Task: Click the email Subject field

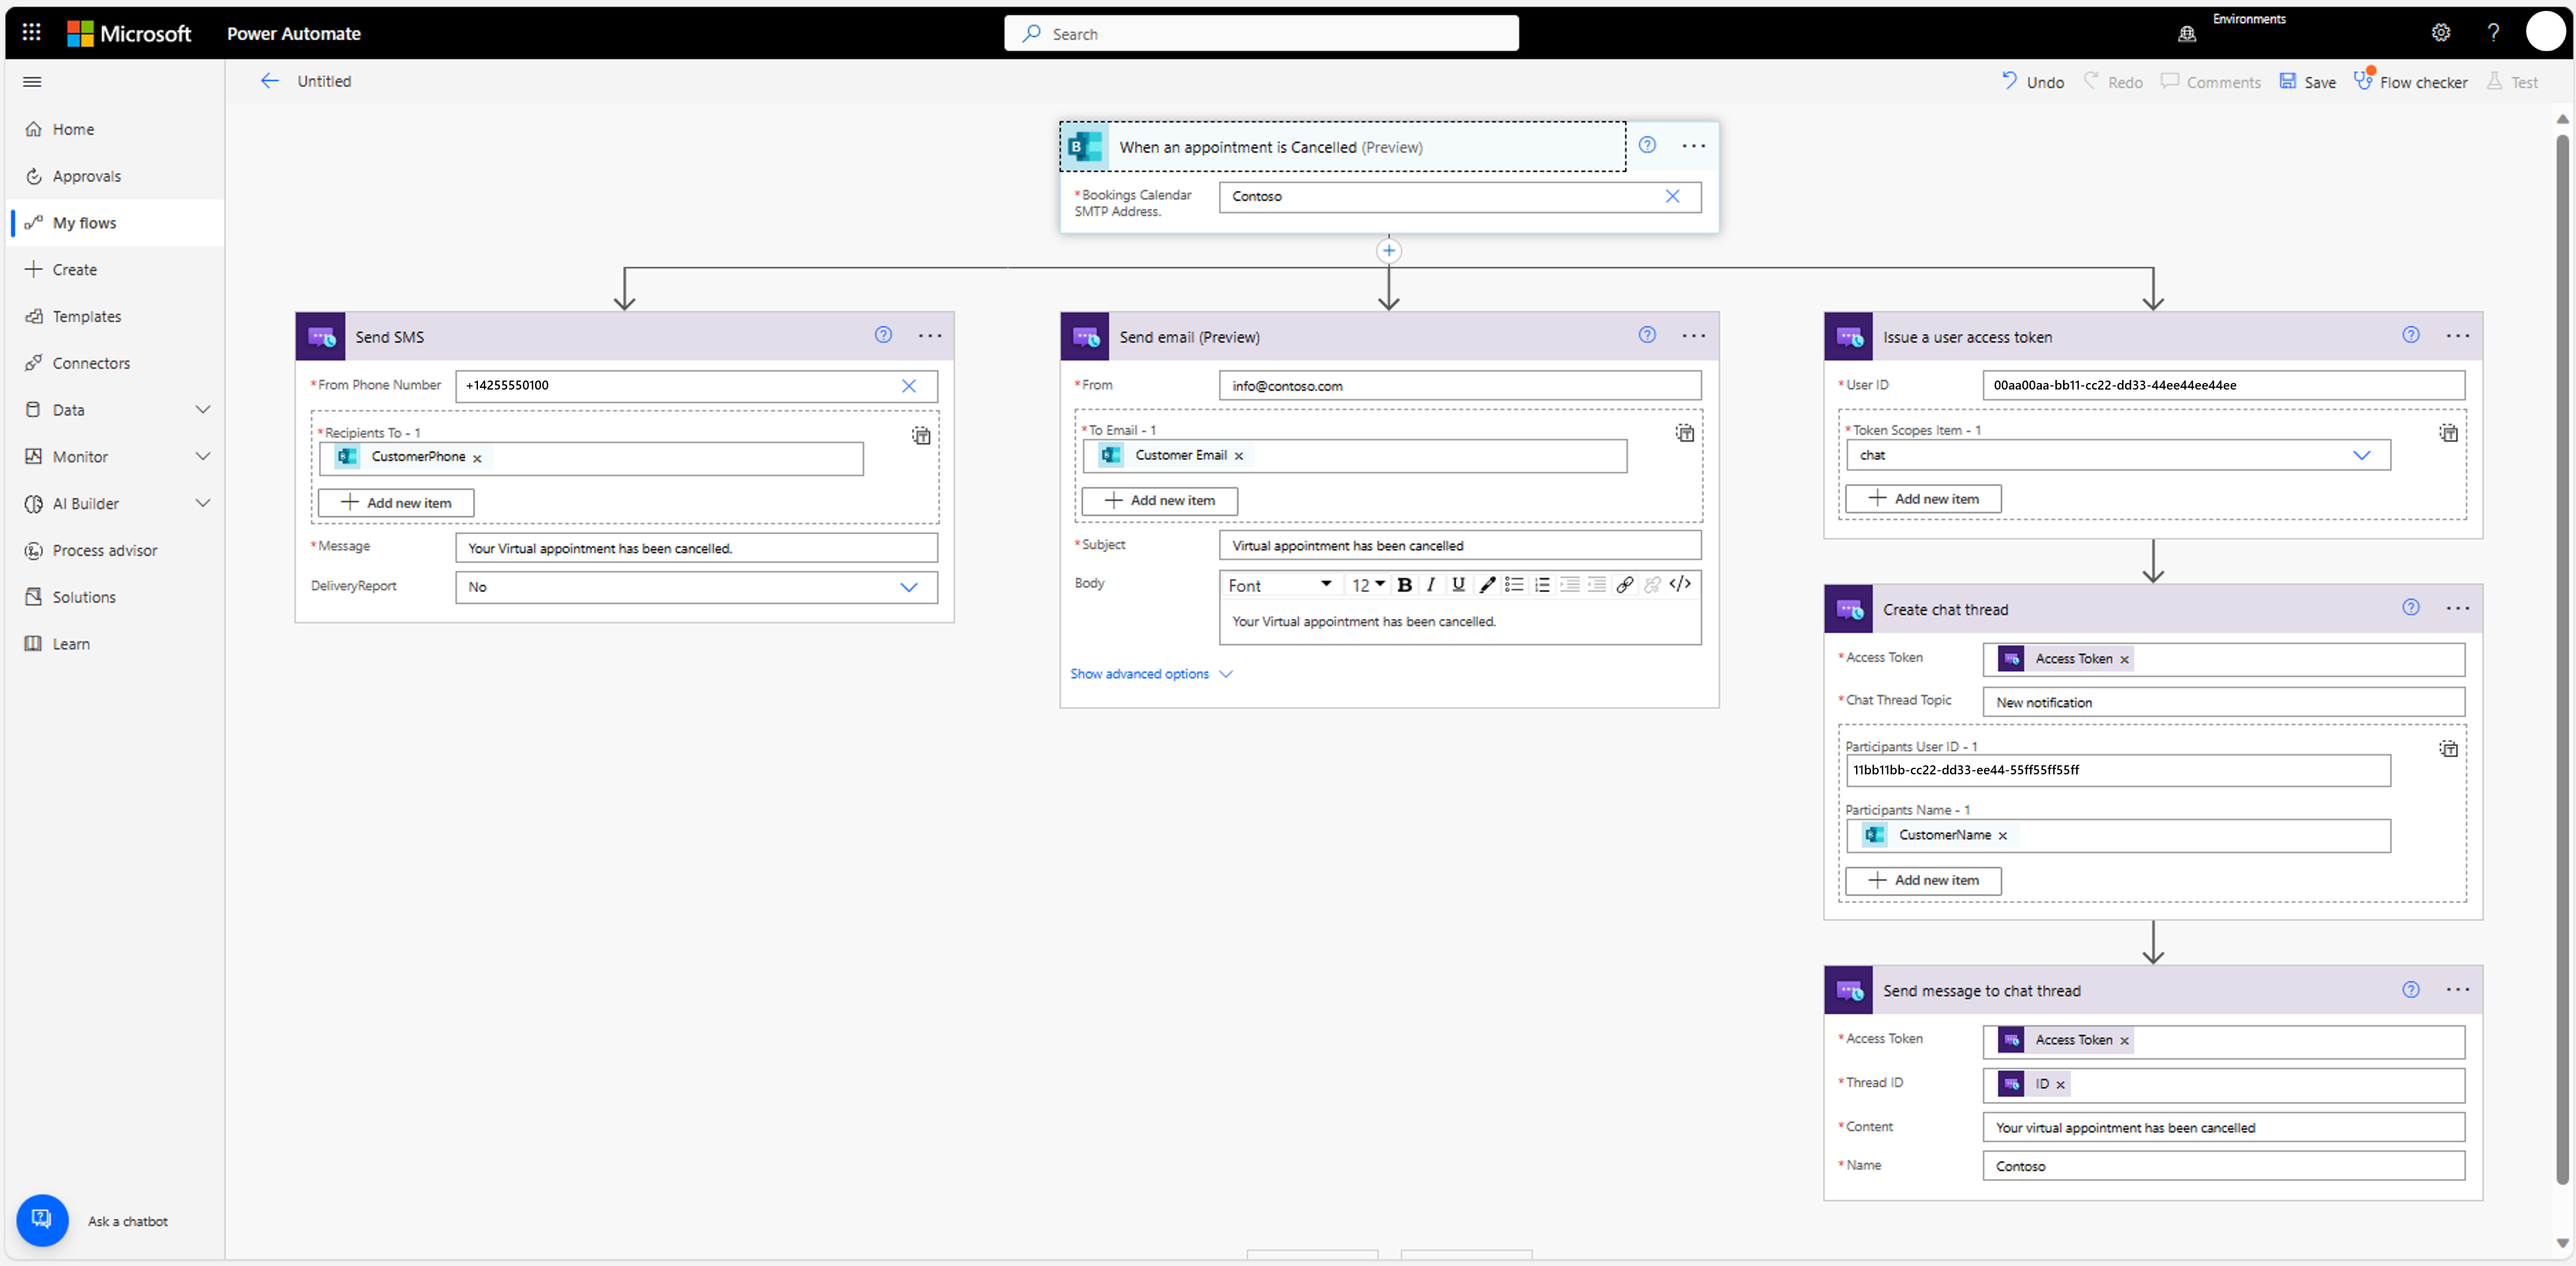Action: pyautogui.click(x=1460, y=546)
